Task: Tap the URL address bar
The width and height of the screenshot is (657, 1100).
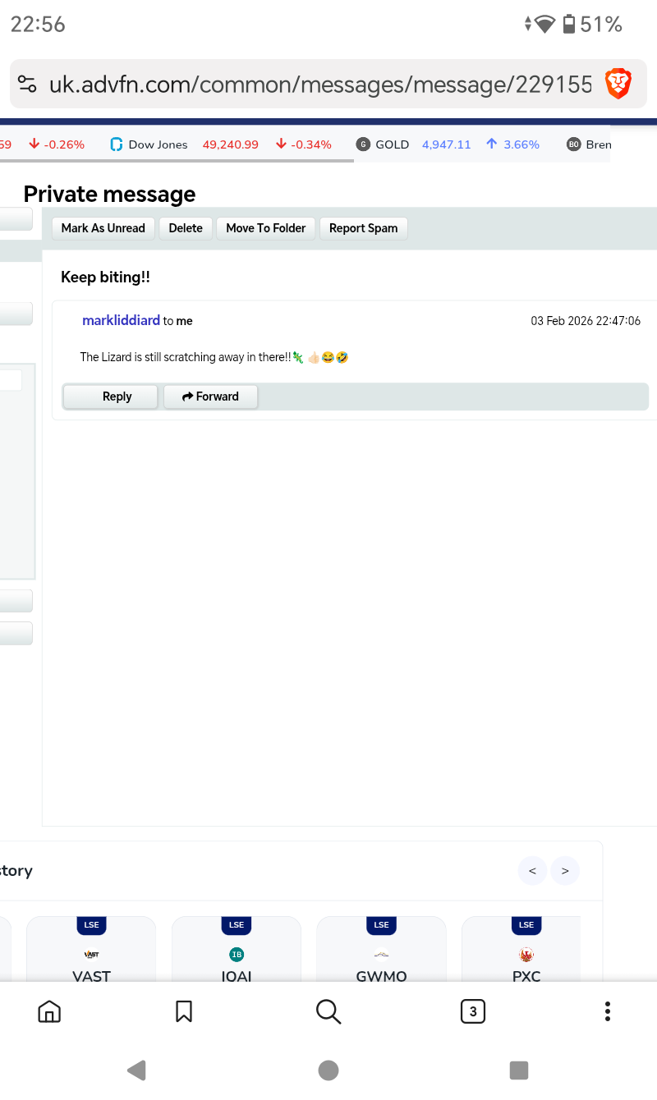Action: pyautogui.click(x=320, y=84)
